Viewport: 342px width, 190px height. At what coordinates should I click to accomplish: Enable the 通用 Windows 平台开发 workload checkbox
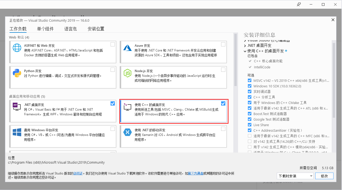pyautogui.click(x=113, y=129)
